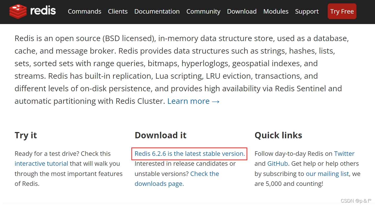Click the Redis logo icon

coord(18,12)
